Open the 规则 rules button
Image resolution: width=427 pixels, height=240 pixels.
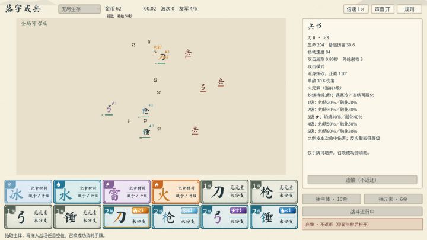point(409,9)
